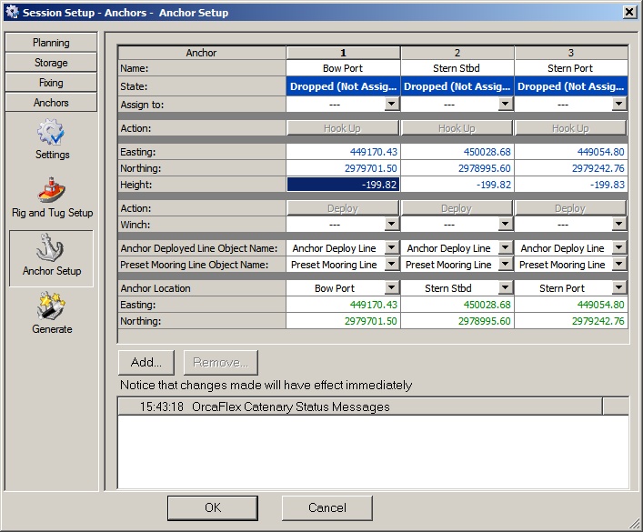The width and height of the screenshot is (643, 532).
Task: Click the Add... button
Action: click(x=146, y=362)
